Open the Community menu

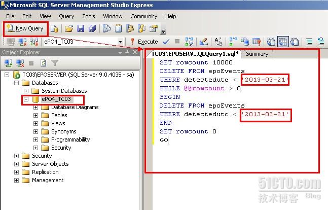point(144,16)
